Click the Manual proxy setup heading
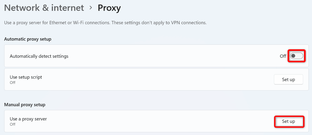This screenshot has width=312, height=135. tap(25, 105)
